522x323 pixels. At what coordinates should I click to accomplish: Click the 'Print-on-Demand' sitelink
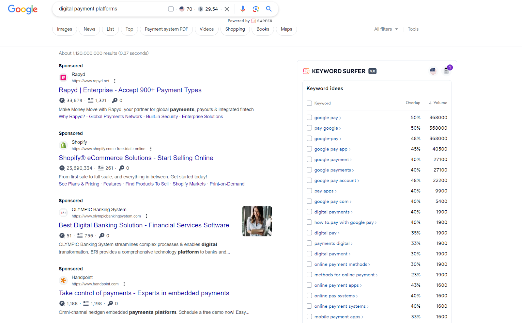pyautogui.click(x=227, y=184)
